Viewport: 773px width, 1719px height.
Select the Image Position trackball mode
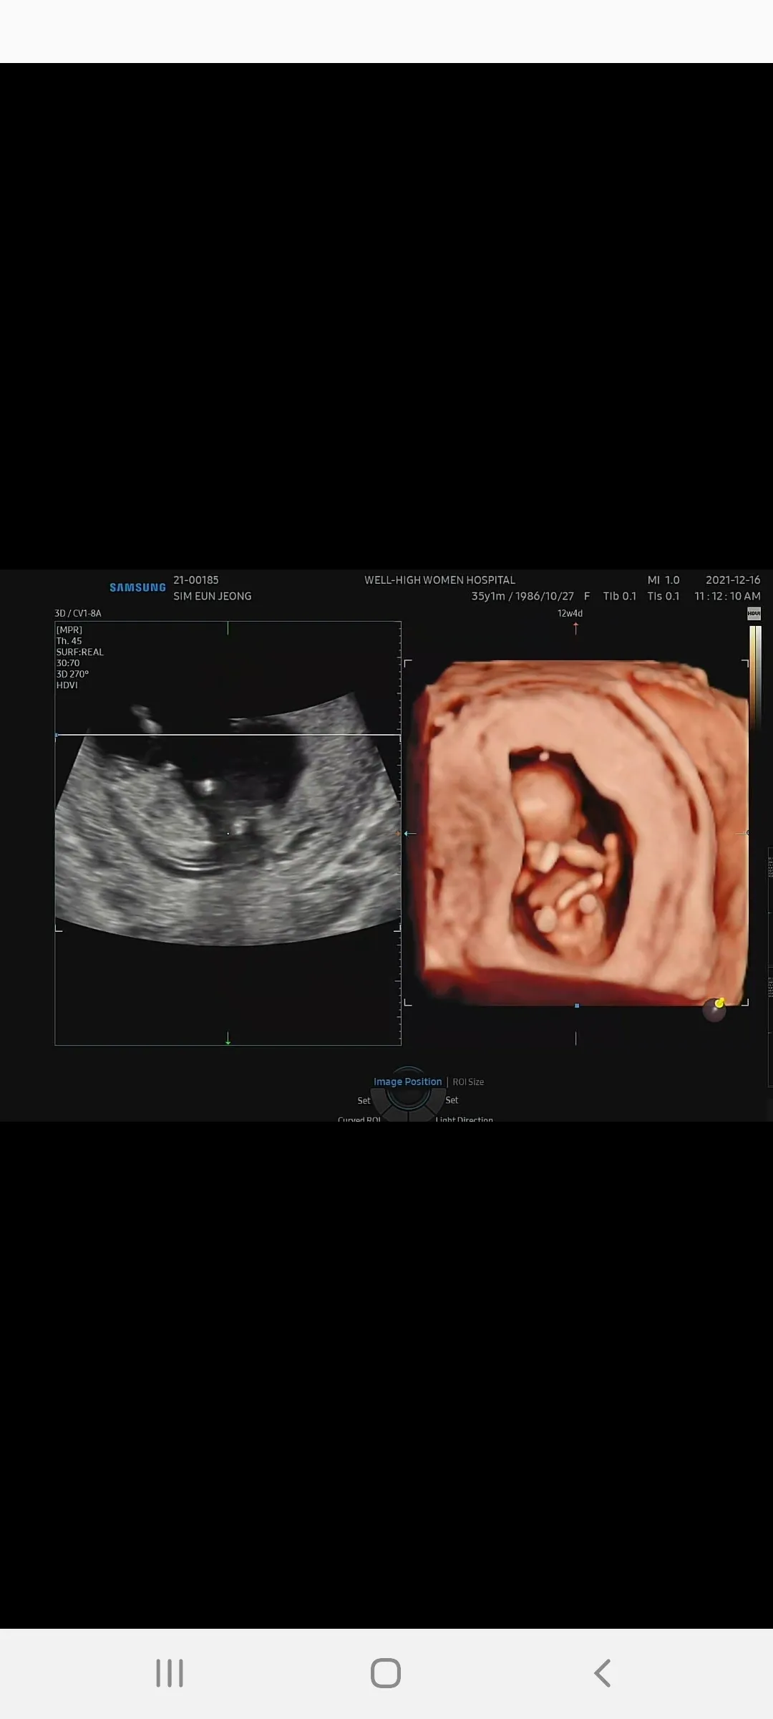click(x=407, y=1082)
